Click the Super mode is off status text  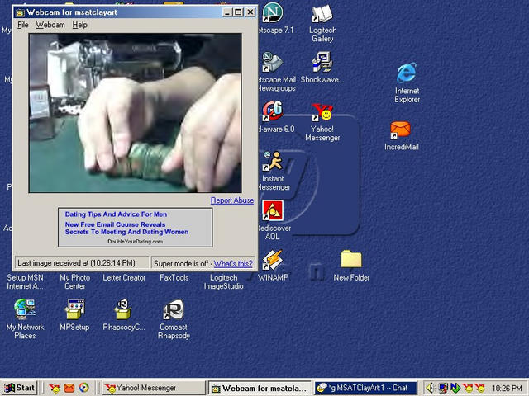(x=181, y=264)
